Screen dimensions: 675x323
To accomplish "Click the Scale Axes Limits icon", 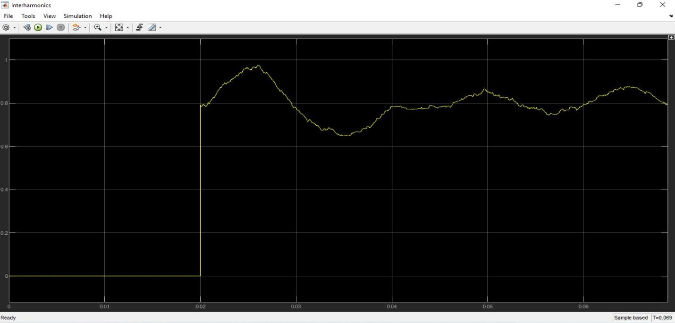I will 119,27.
